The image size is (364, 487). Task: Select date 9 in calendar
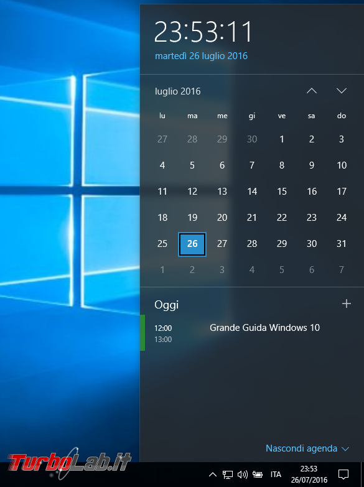(312, 165)
